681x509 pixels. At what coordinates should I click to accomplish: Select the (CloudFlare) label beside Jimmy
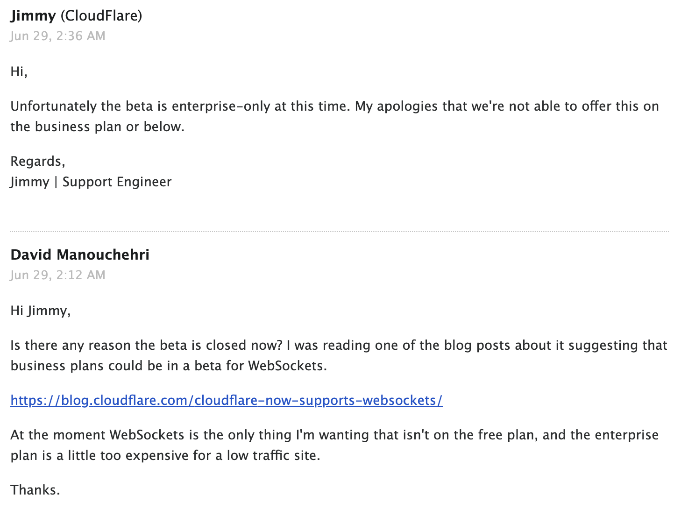click(x=101, y=16)
